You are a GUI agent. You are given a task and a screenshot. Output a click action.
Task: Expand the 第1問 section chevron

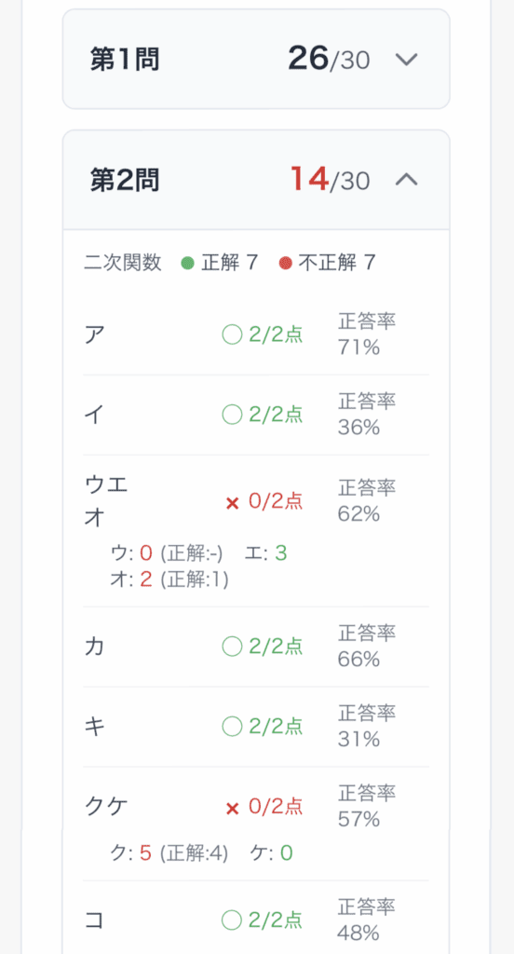click(406, 60)
